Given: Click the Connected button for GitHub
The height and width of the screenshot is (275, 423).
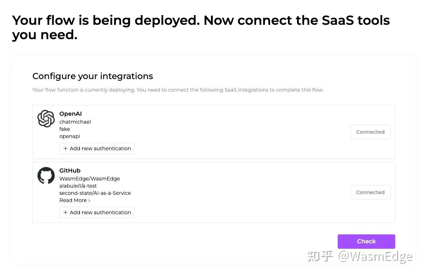Looking at the screenshot, I should coord(370,192).
